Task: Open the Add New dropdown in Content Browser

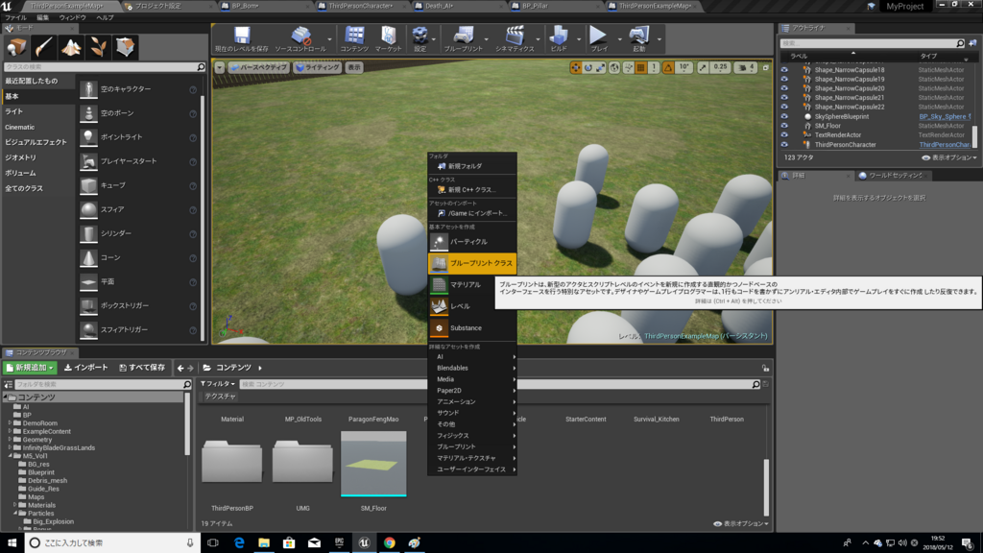Action: (x=30, y=368)
